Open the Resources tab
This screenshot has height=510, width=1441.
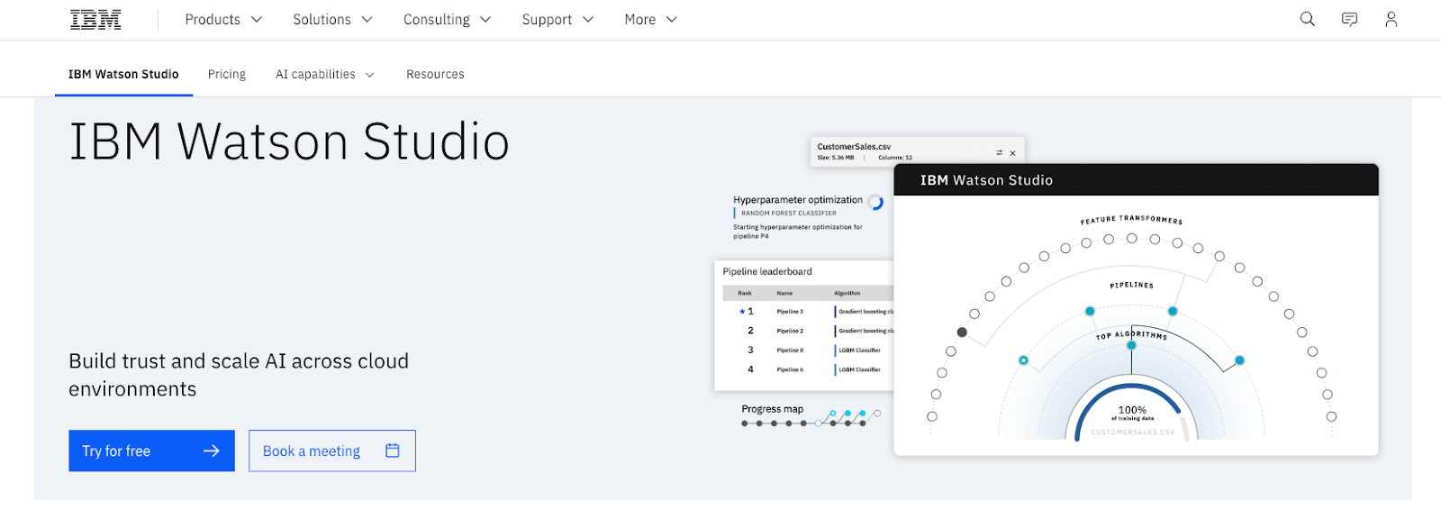[435, 74]
